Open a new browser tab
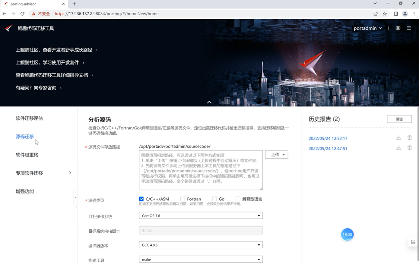Screen dimensions: 419x264 (74, 4)
